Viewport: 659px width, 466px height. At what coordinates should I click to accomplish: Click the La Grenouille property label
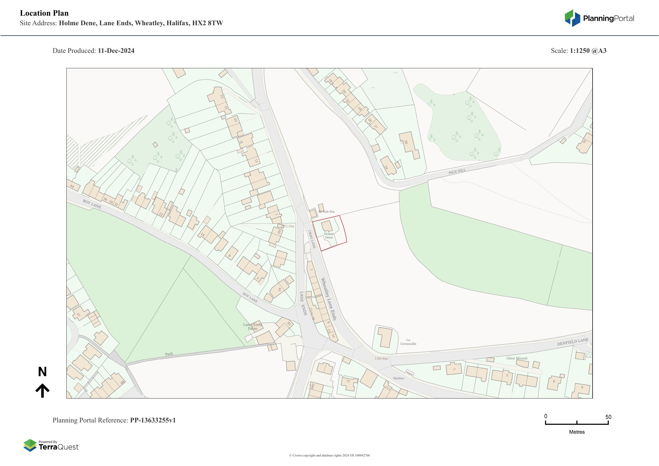coord(408,342)
